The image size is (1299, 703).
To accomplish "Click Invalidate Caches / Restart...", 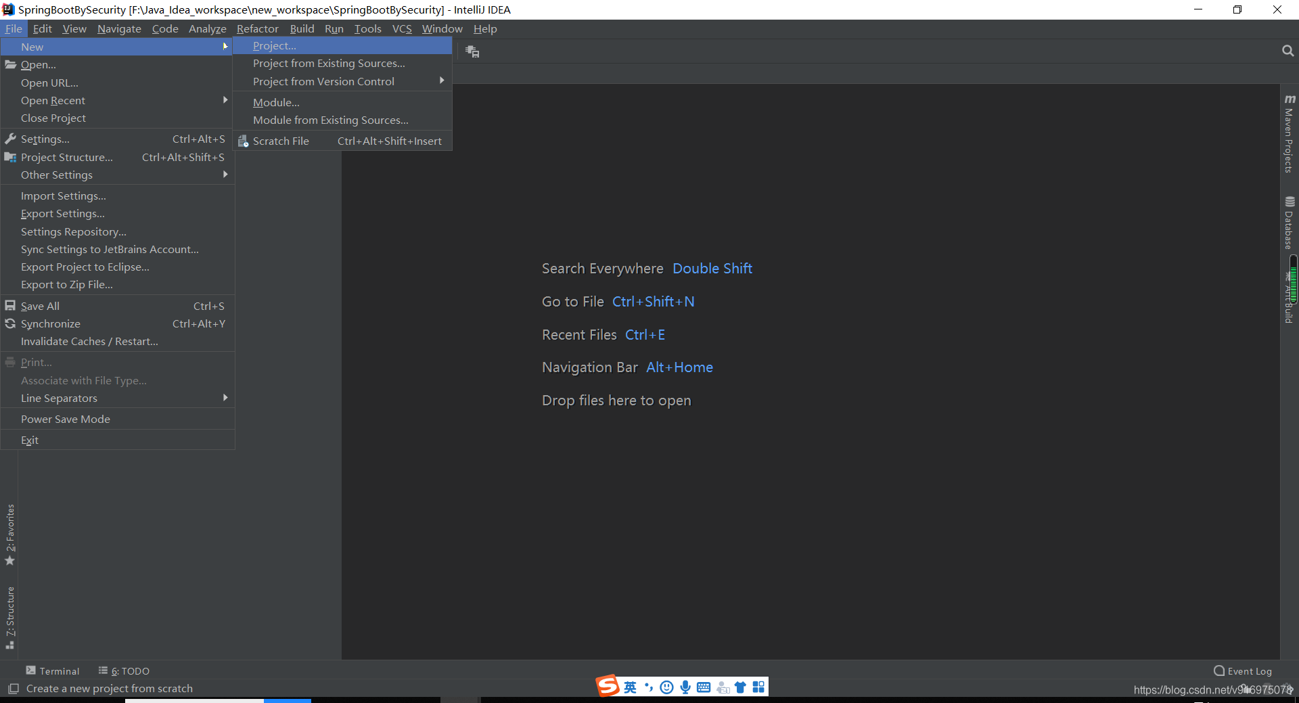I will pyautogui.click(x=117, y=341).
